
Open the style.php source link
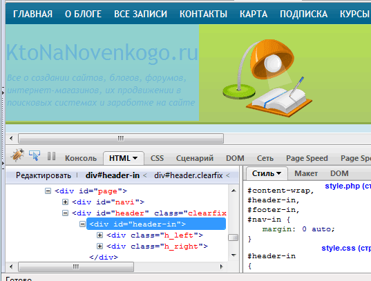(348, 186)
